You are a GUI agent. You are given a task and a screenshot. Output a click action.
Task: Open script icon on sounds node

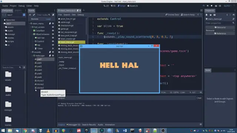(50, 52)
